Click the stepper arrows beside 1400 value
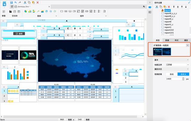Viewport: 191px width, 121px height. pyautogui.click(x=183, y=79)
